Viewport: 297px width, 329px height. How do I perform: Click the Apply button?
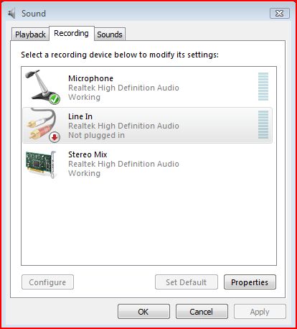260,312
